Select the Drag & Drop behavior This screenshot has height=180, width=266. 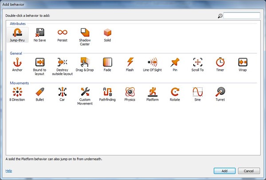[85, 63]
